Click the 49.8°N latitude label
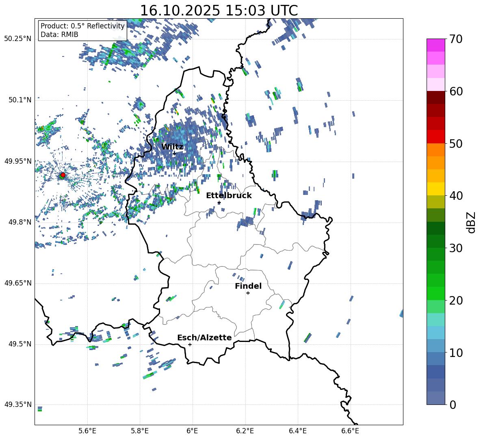The height and width of the screenshot is (439, 481). tap(20, 222)
